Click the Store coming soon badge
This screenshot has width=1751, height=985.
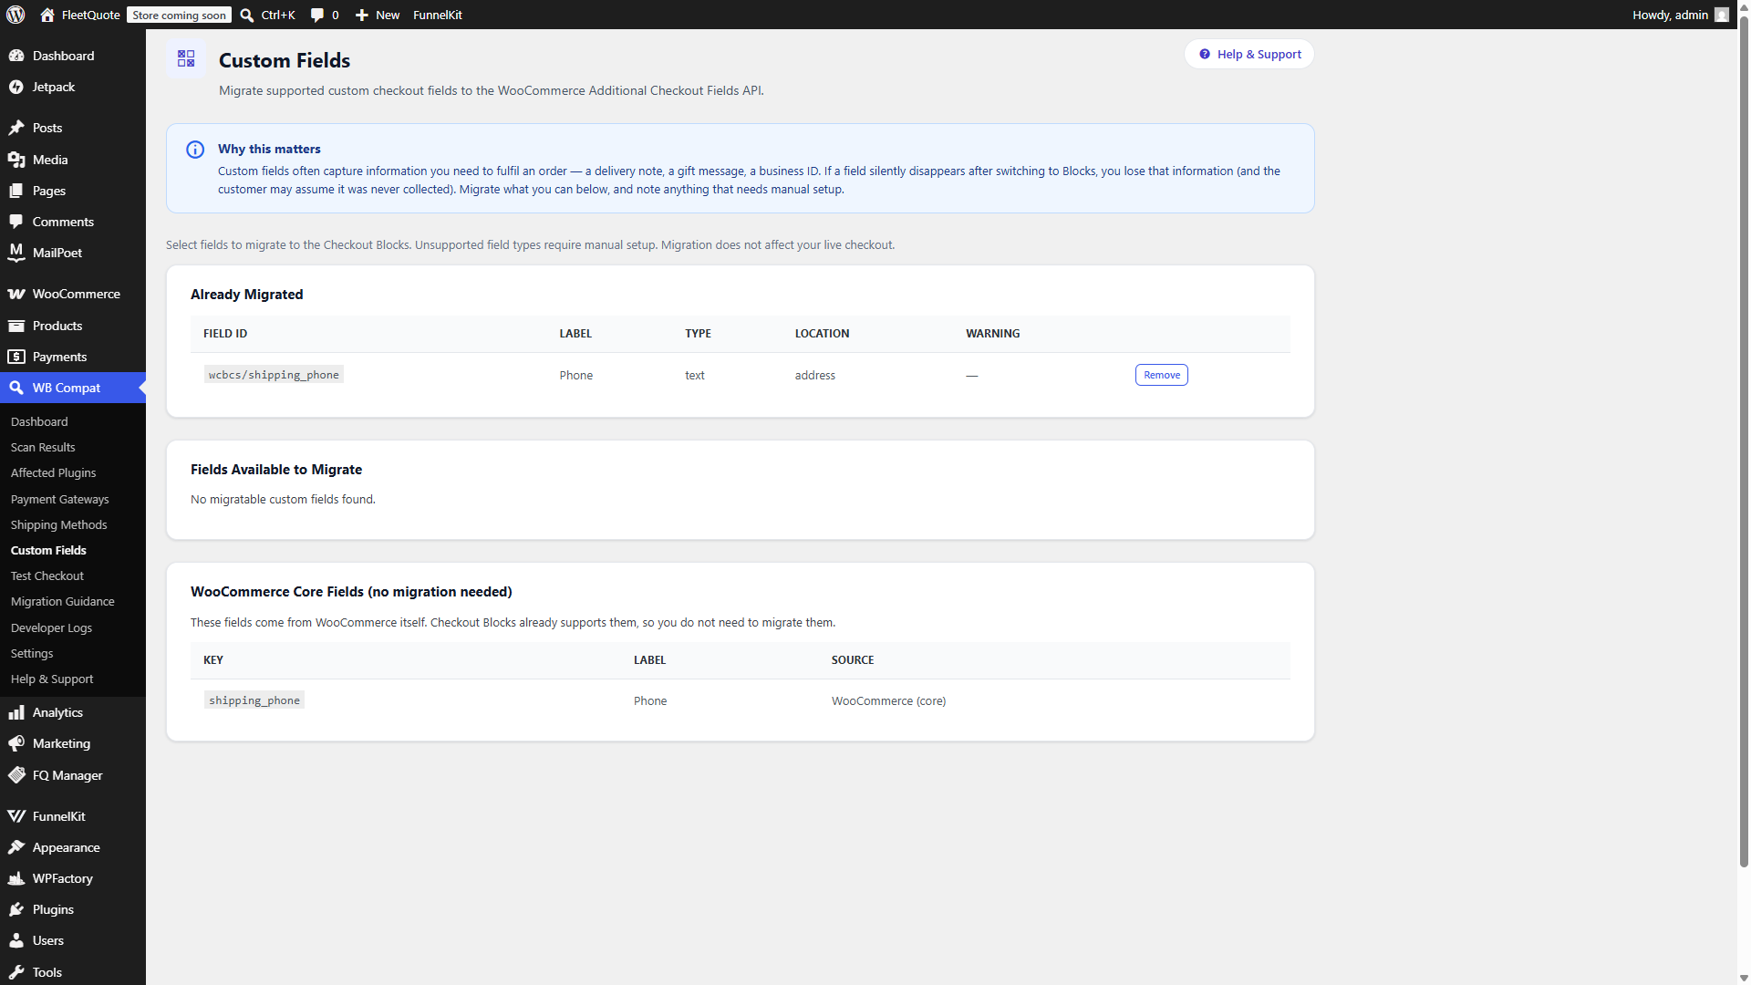179,15
